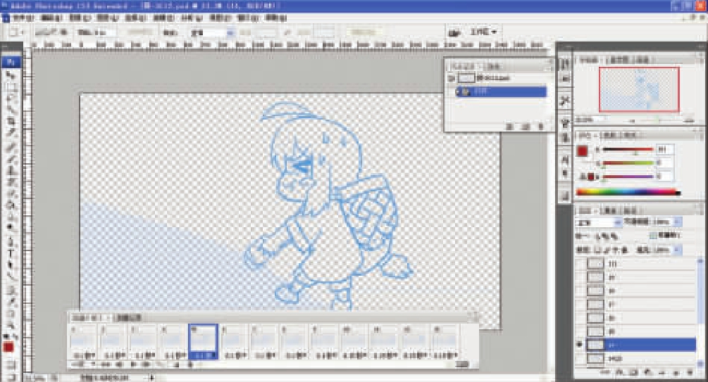This screenshot has width=708, height=382.
Task: Open the Tool Presets panel from the dock
Action: pos(564,101)
